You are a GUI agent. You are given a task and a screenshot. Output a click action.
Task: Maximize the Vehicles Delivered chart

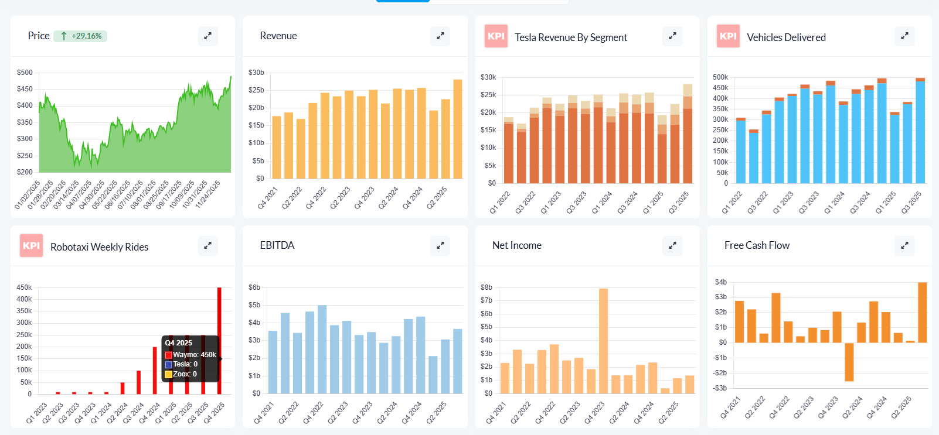click(x=904, y=36)
